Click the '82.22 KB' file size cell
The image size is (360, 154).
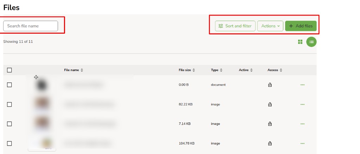[x=186, y=104]
